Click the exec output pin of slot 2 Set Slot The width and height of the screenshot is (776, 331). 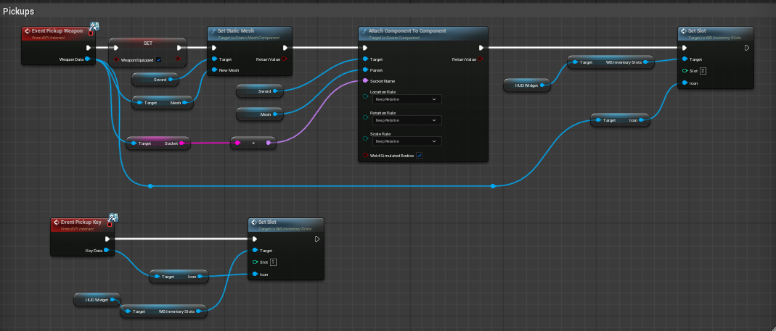pyautogui.click(x=747, y=48)
